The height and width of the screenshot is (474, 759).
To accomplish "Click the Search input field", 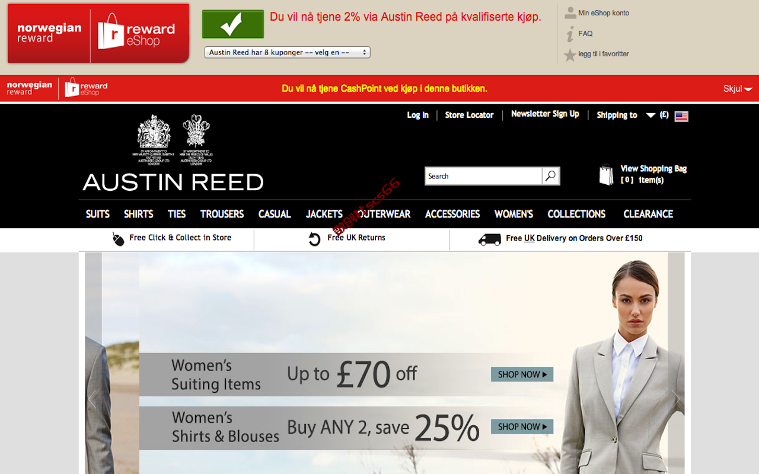I will (484, 176).
